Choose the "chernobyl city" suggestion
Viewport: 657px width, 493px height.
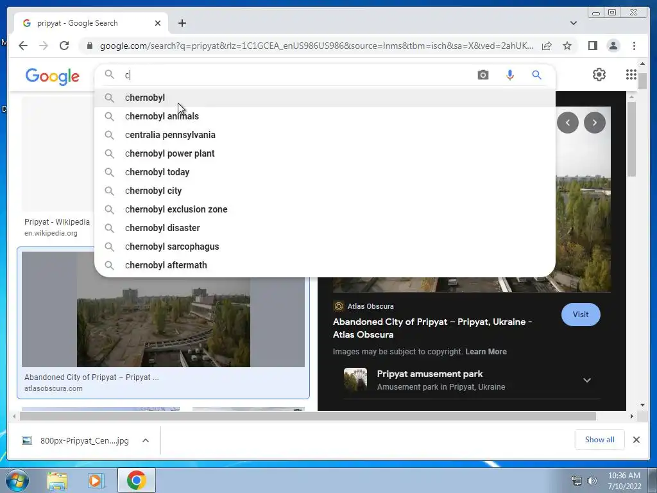click(325, 191)
